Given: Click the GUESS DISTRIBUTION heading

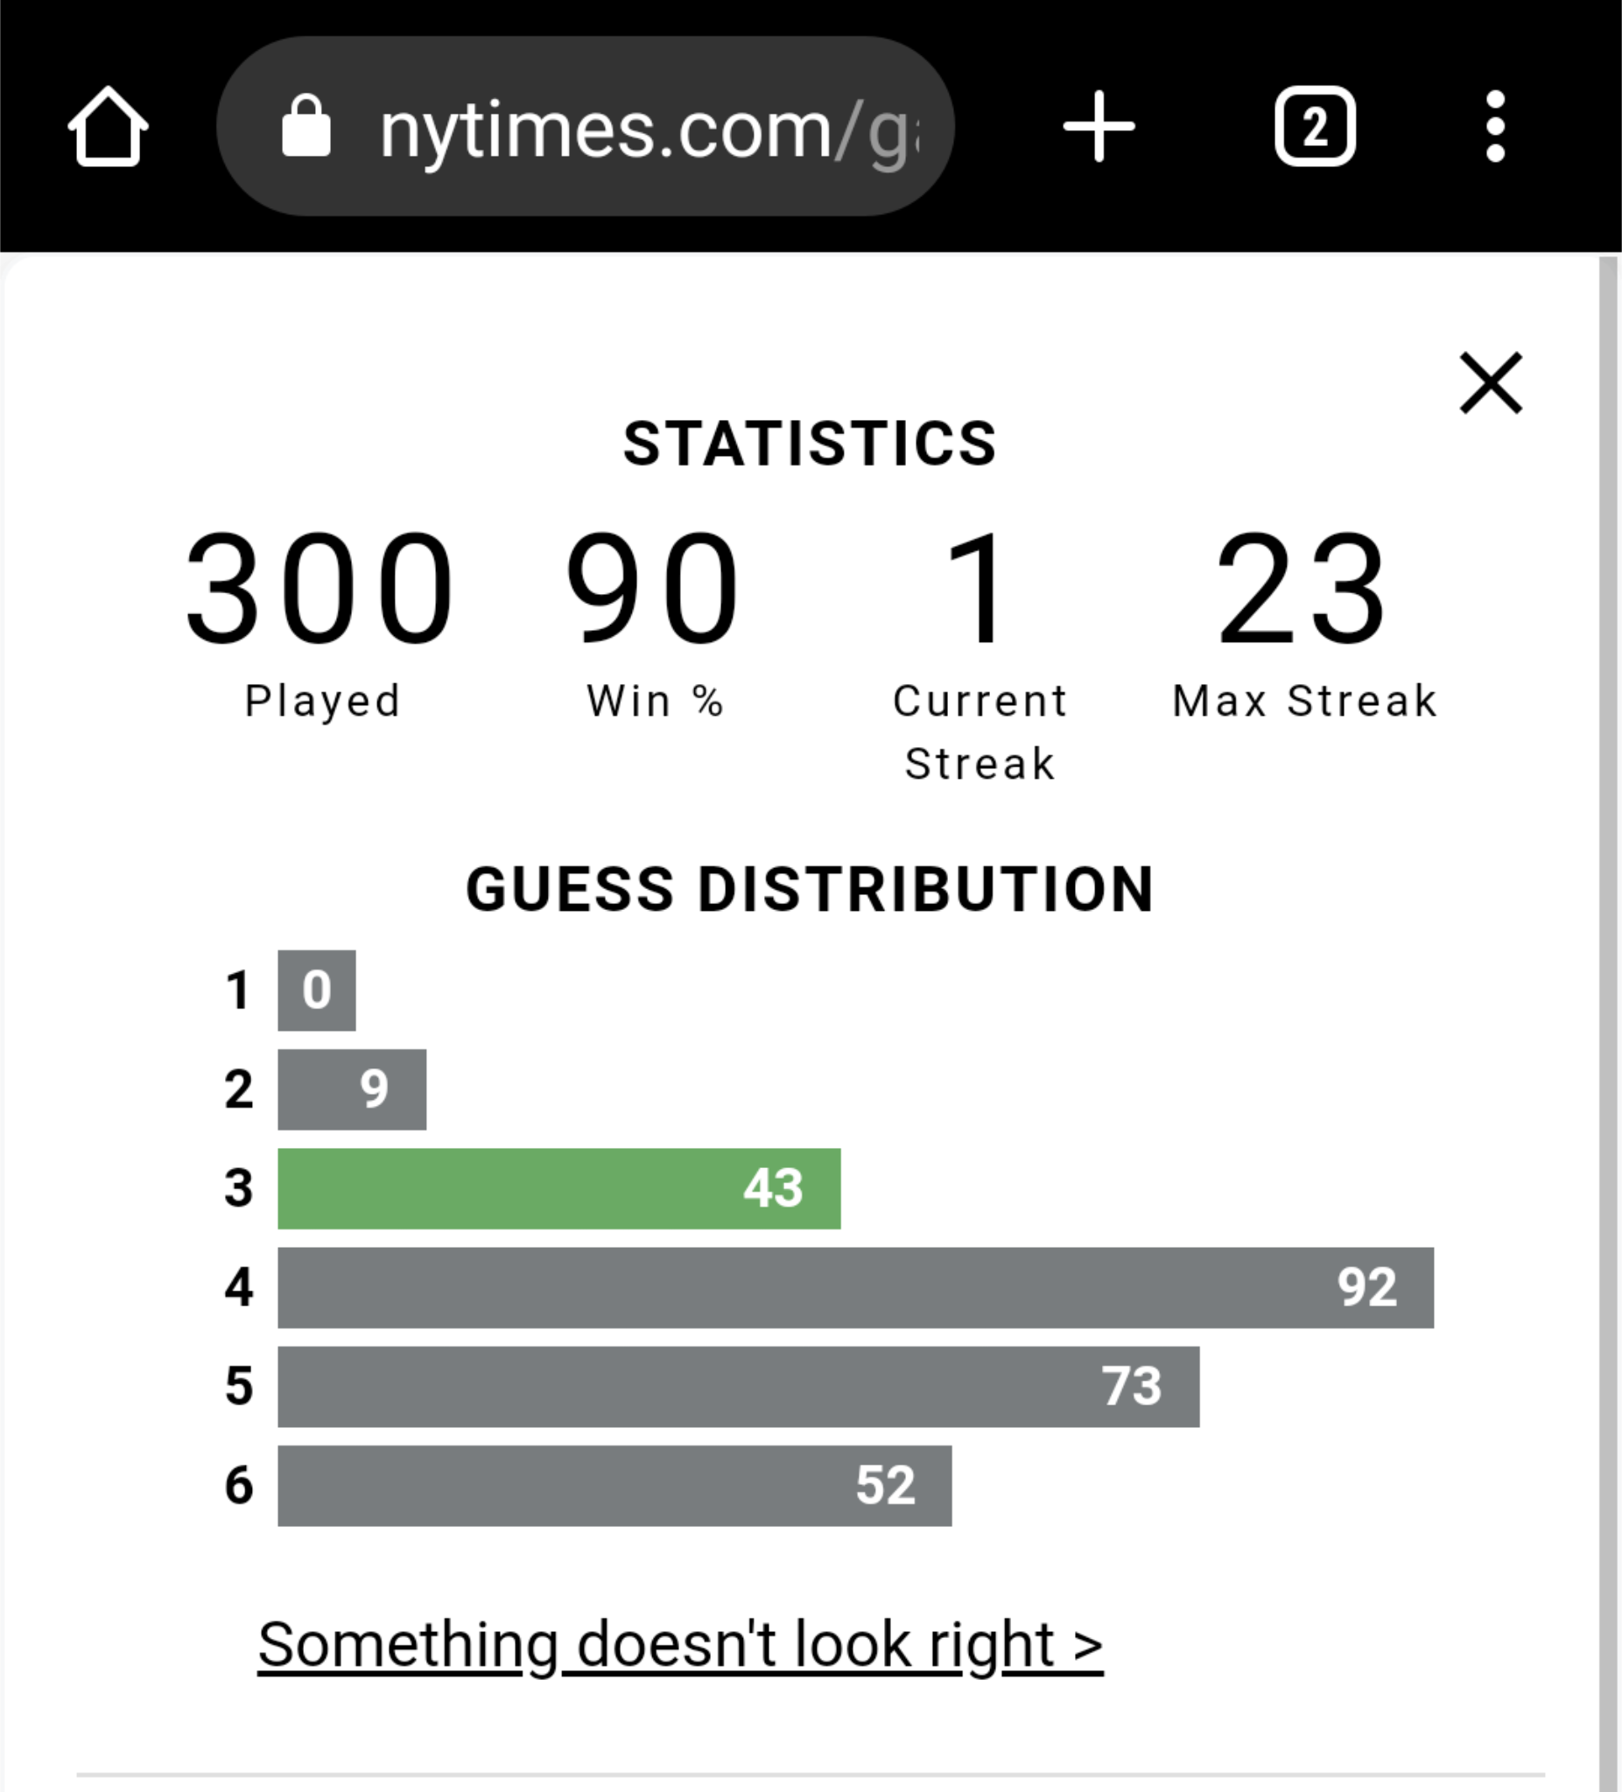Looking at the screenshot, I should (x=810, y=889).
